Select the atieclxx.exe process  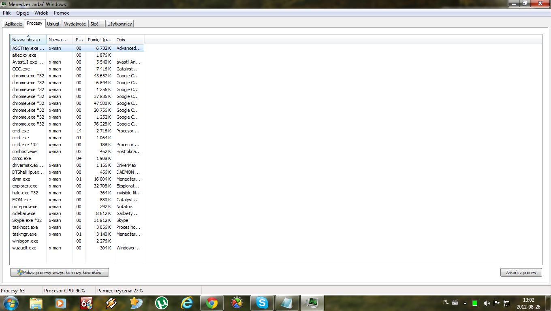[x=77, y=55]
